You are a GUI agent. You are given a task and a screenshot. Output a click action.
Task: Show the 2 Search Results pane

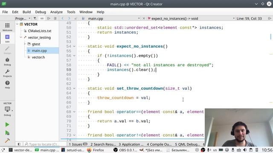pos(103,144)
